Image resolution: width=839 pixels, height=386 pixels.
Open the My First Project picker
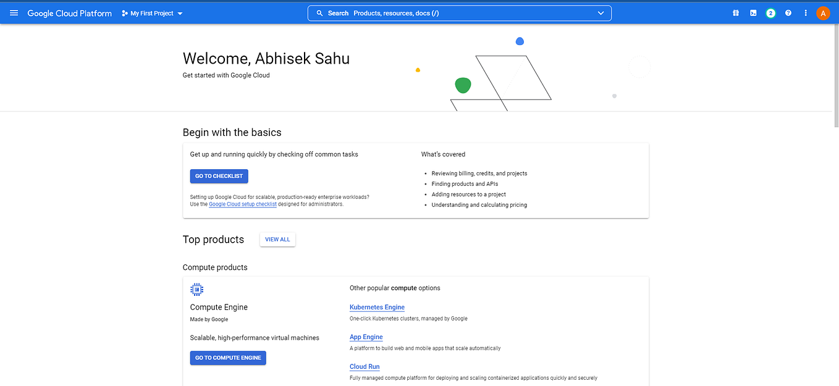[151, 12]
